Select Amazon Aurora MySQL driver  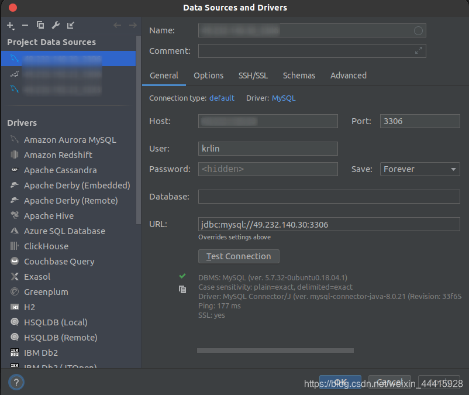tap(70, 140)
